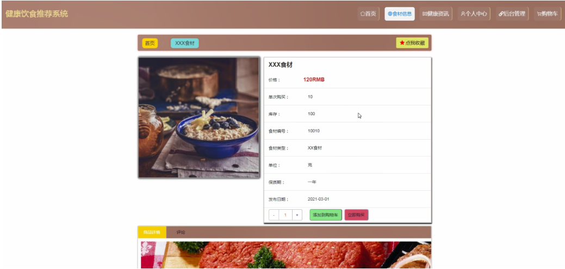Click the 库存 value 100
Viewport: 565px width, 269px height.
(x=312, y=114)
